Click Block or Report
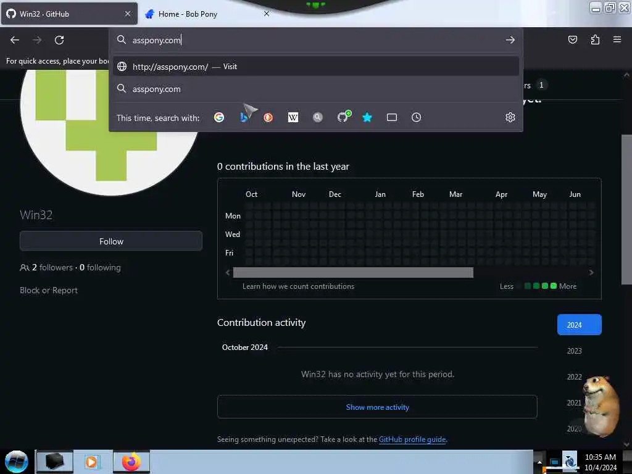Image resolution: width=632 pixels, height=474 pixels. [49, 290]
